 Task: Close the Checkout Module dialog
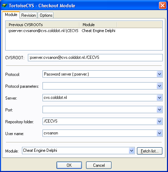[162, 6]
